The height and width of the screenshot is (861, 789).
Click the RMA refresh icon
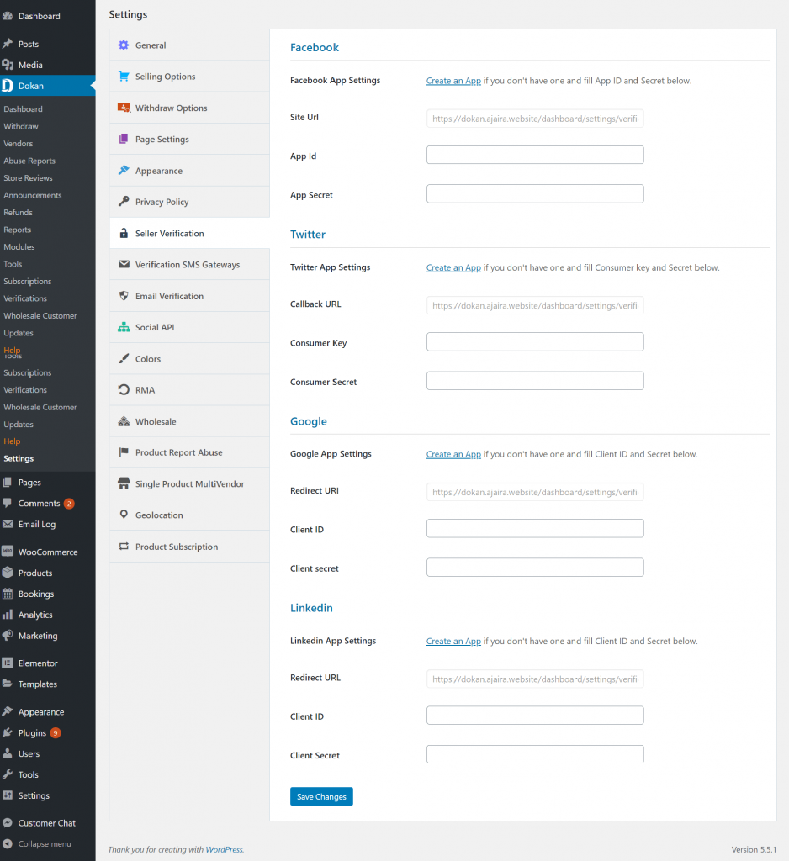(124, 390)
